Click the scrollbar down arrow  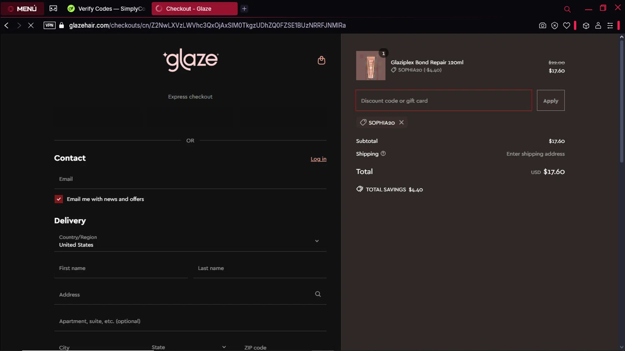pos(621,347)
